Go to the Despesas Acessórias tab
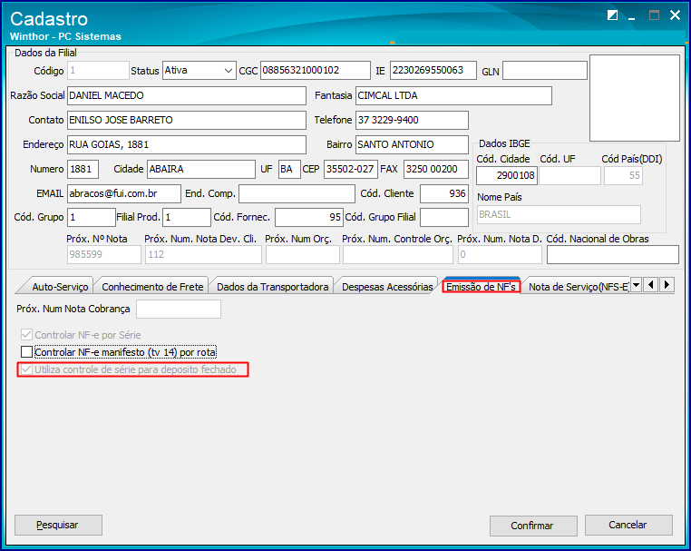Screen dimensions: 691x551 387,287
